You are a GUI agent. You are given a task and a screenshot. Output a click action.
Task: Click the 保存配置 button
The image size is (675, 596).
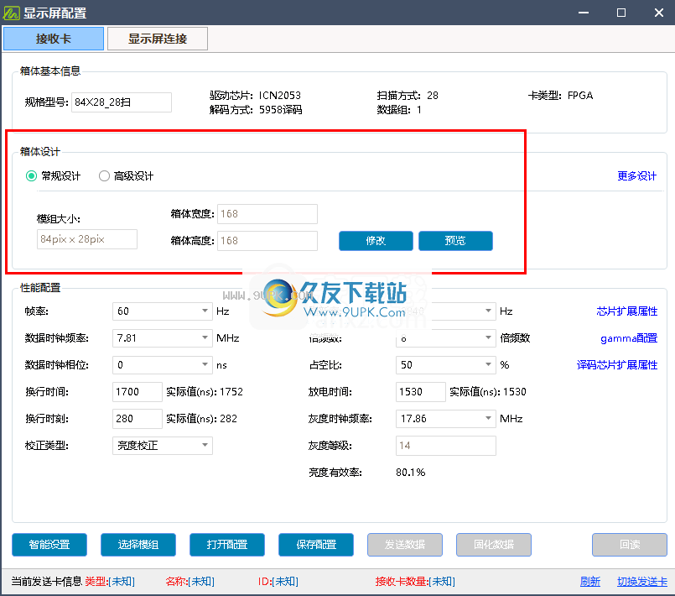(x=316, y=545)
